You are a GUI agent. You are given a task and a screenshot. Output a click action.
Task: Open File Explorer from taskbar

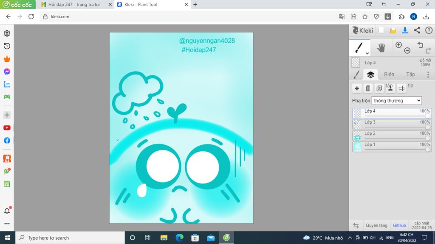(x=164, y=238)
